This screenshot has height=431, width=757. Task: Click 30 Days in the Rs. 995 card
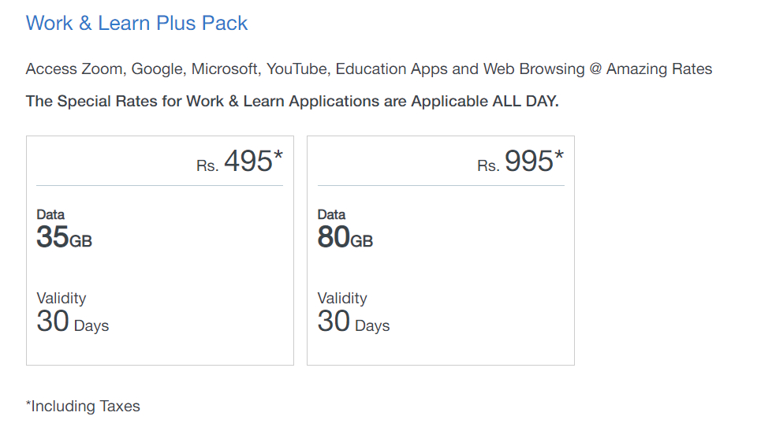point(353,322)
